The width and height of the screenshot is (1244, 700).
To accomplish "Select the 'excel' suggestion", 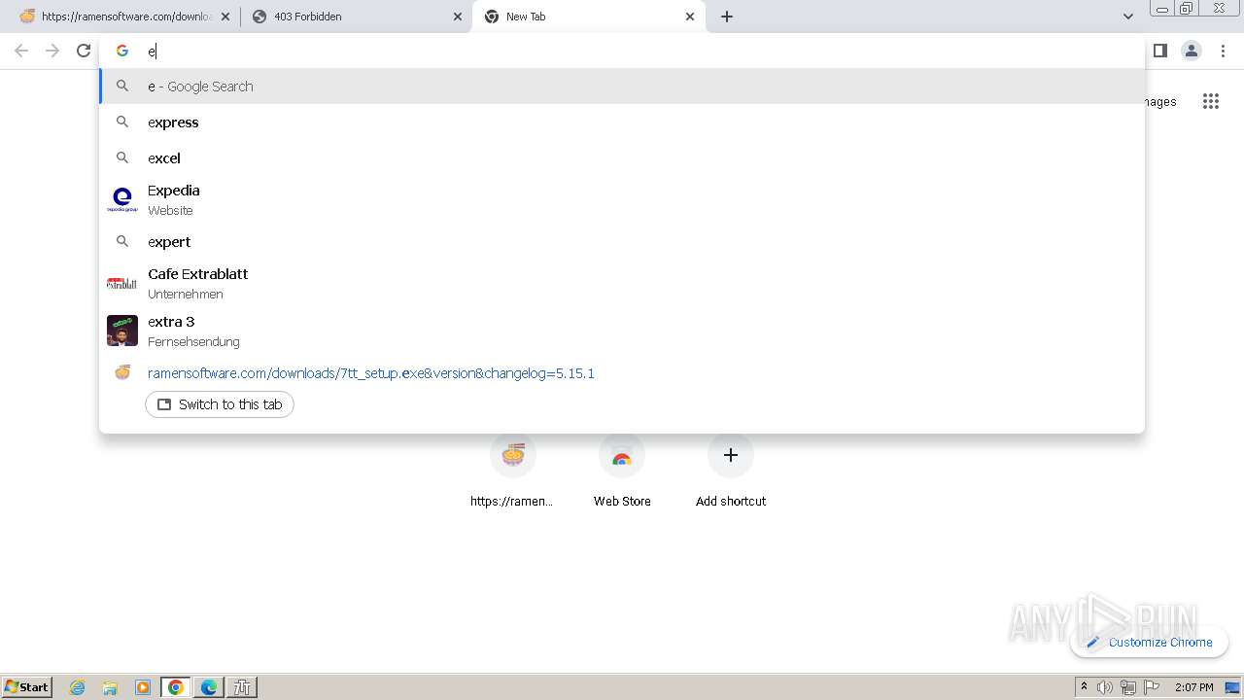I will pos(622,157).
